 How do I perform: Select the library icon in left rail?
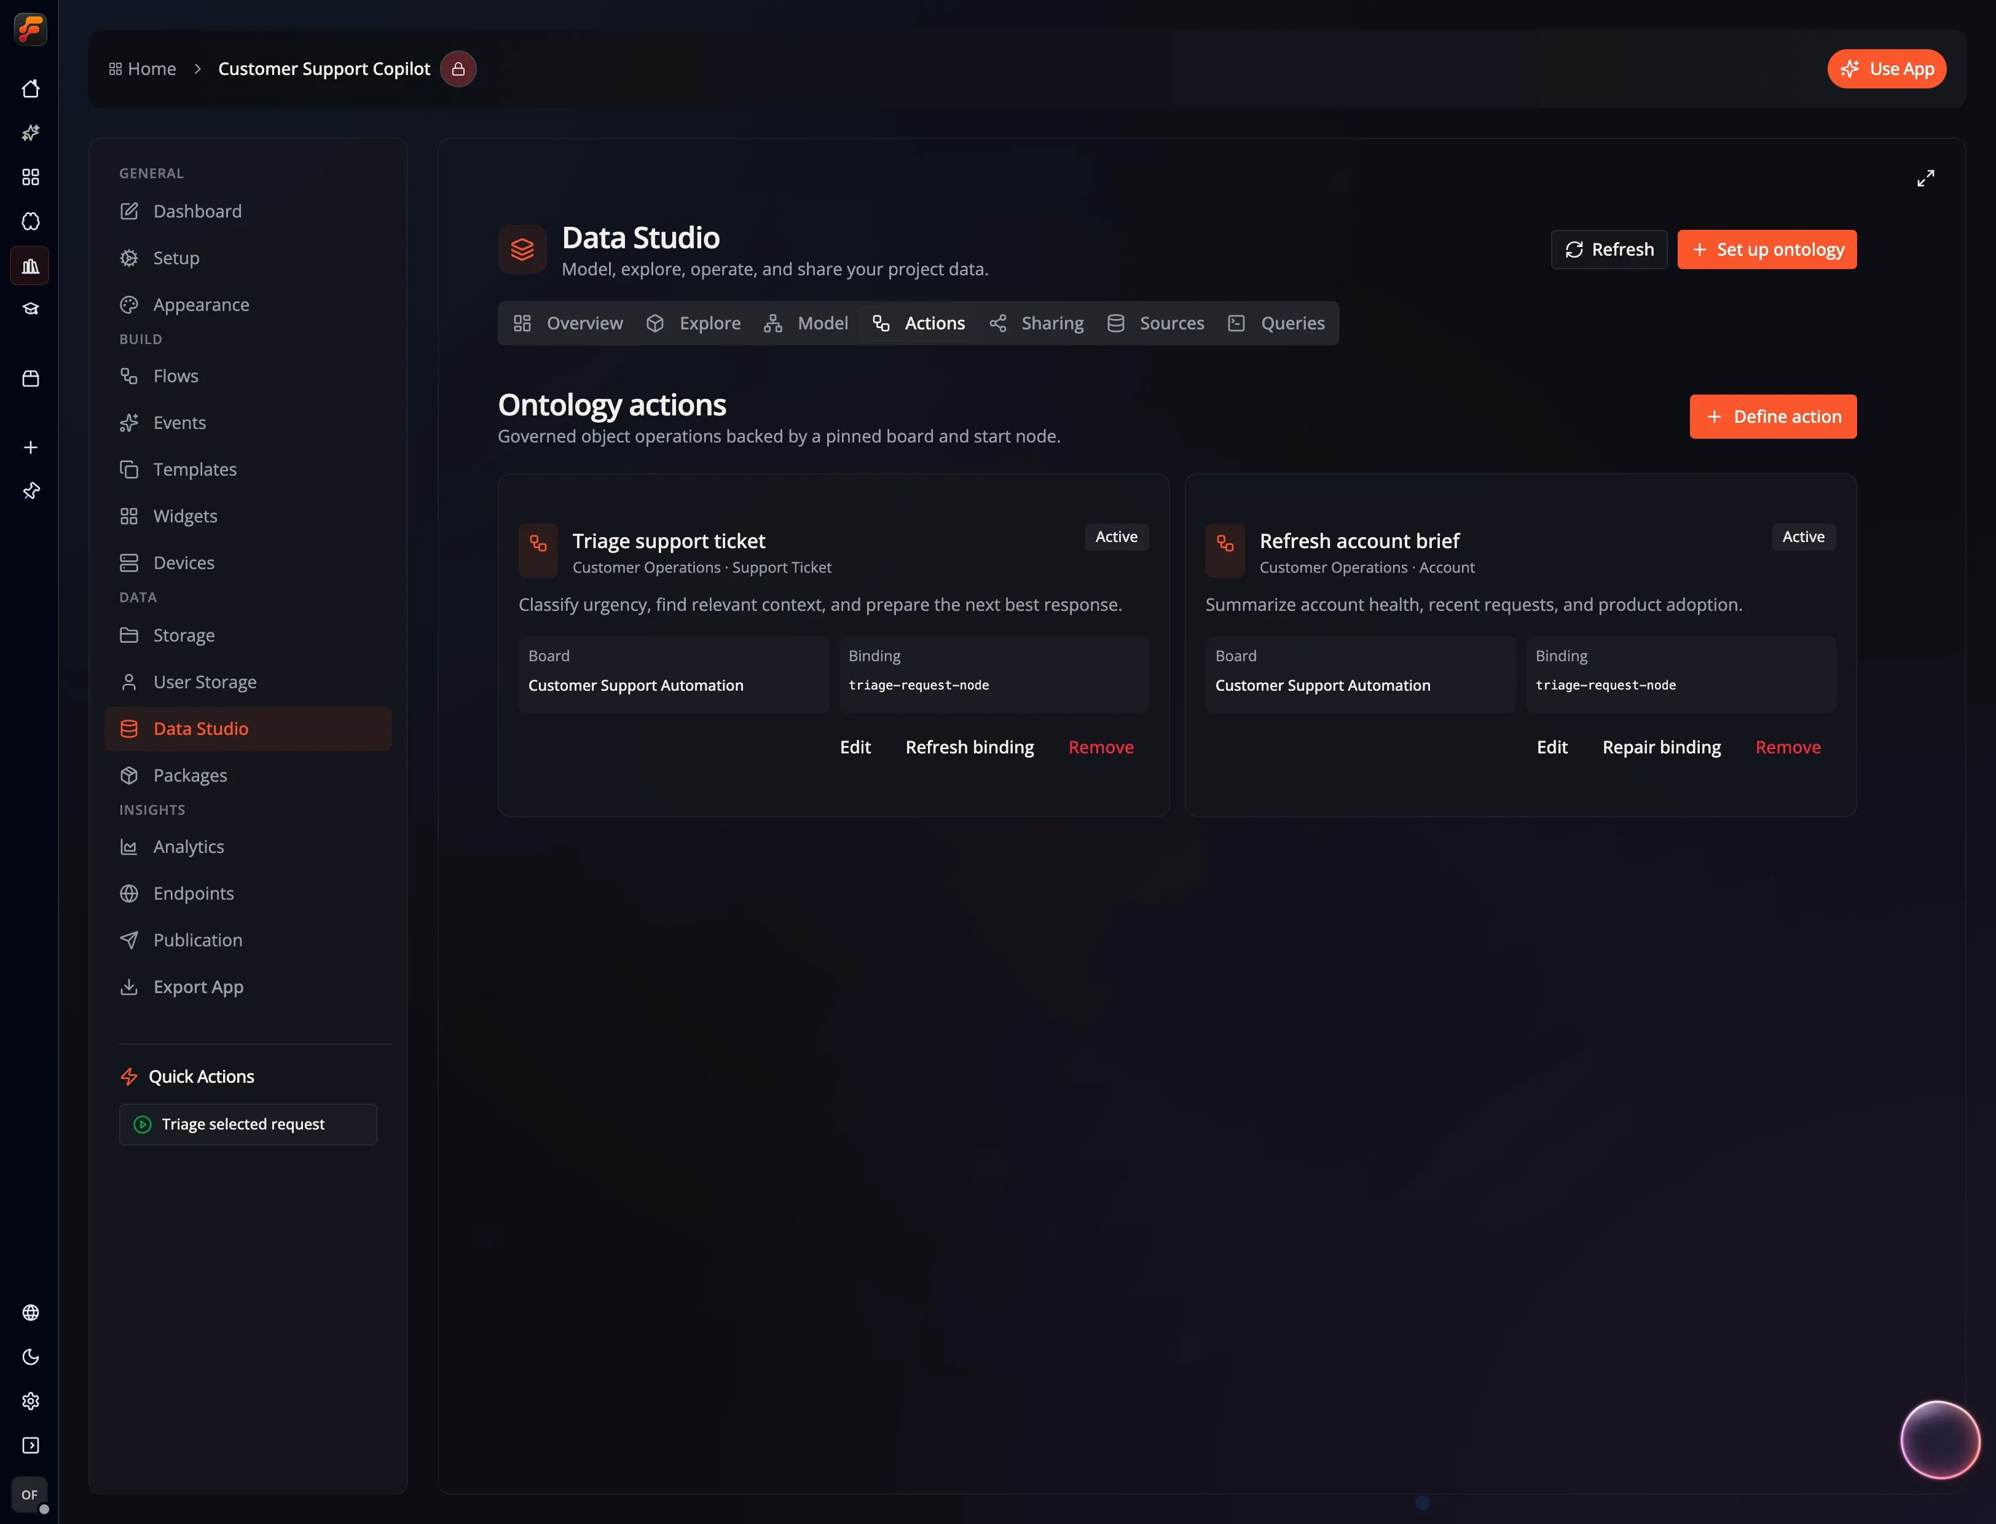point(30,266)
